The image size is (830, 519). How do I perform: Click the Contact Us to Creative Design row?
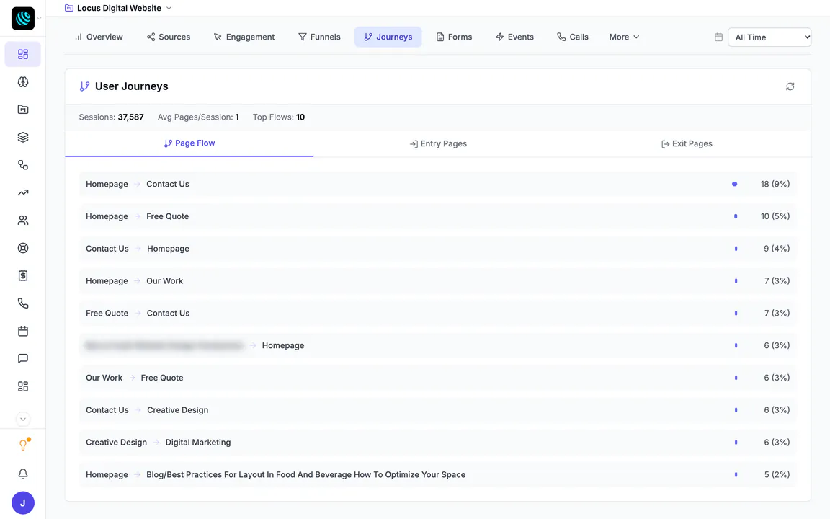[438, 410]
